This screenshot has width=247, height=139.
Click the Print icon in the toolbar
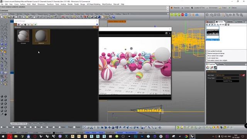pyautogui.click(x=13, y=17)
